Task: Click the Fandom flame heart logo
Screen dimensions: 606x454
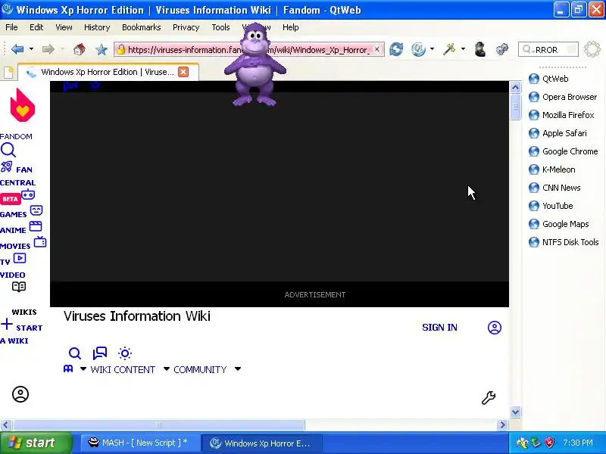Action: 23,105
